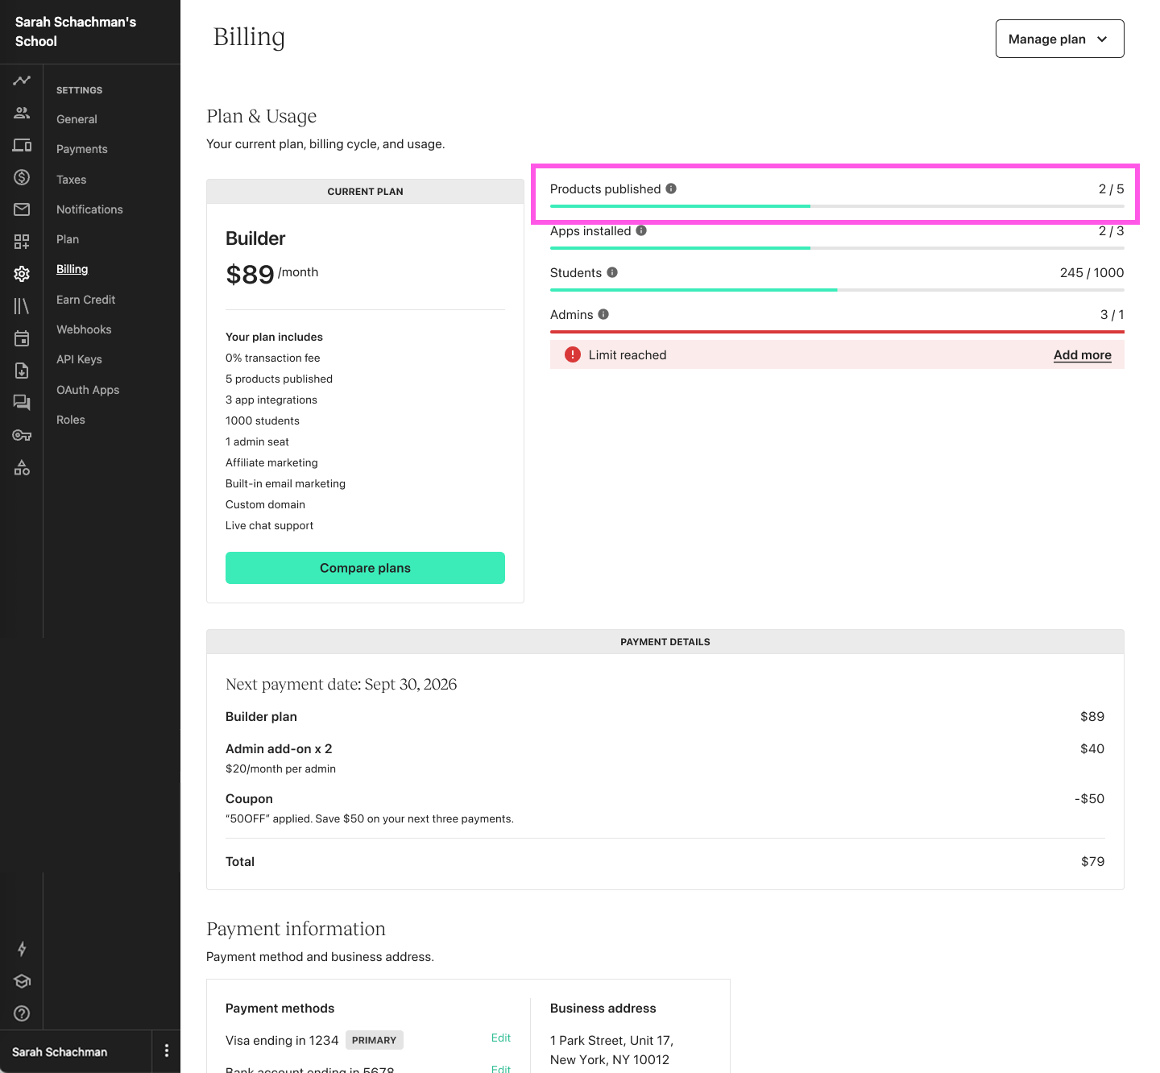1160x1073 pixels.
Task: Click the Live chat support feature
Action: click(x=269, y=525)
